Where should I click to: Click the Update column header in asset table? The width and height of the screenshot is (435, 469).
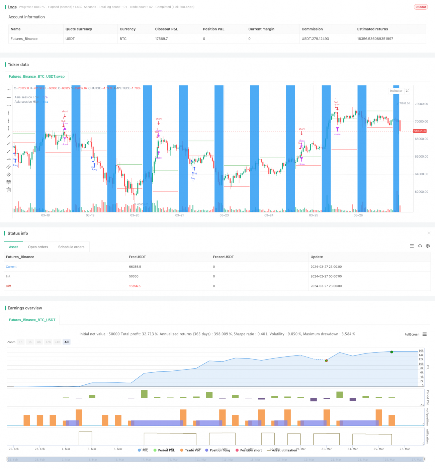[x=317, y=257]
